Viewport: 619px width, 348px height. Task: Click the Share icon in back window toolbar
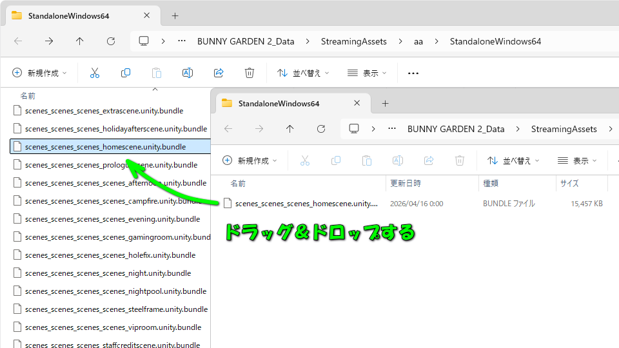pos(219,73)
